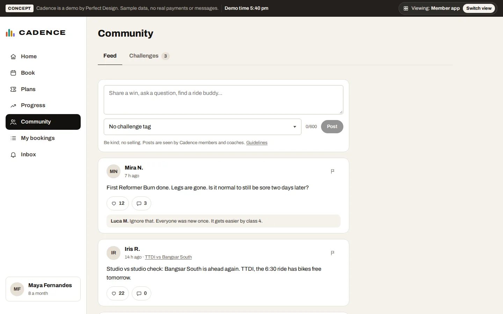Click the grid icon beside Viewing: Member app
The width and height of the screenshot is (503, 314).
(x=406, y=8)
